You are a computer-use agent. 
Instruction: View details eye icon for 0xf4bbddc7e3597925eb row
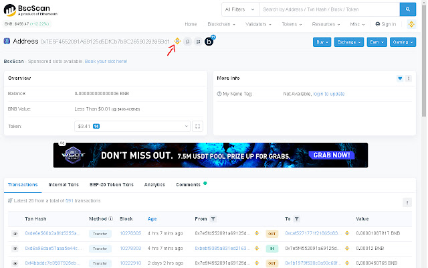15,263
